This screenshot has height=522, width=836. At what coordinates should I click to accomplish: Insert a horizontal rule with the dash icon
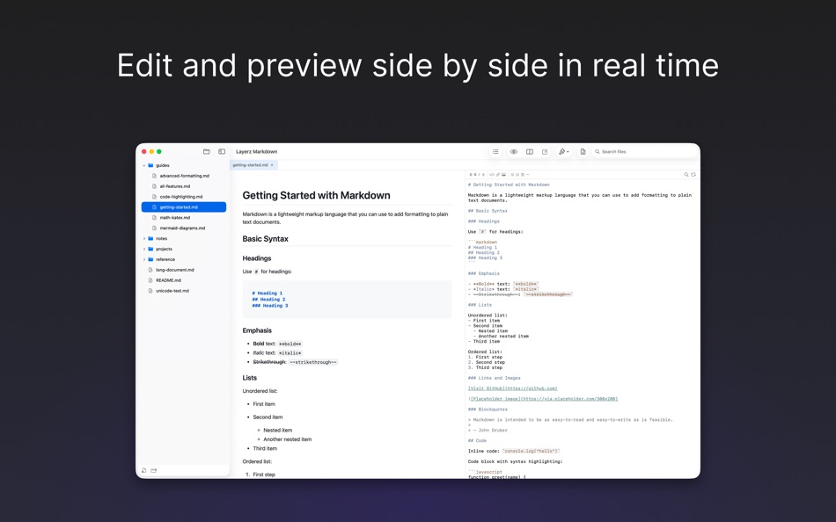(528, 175)
